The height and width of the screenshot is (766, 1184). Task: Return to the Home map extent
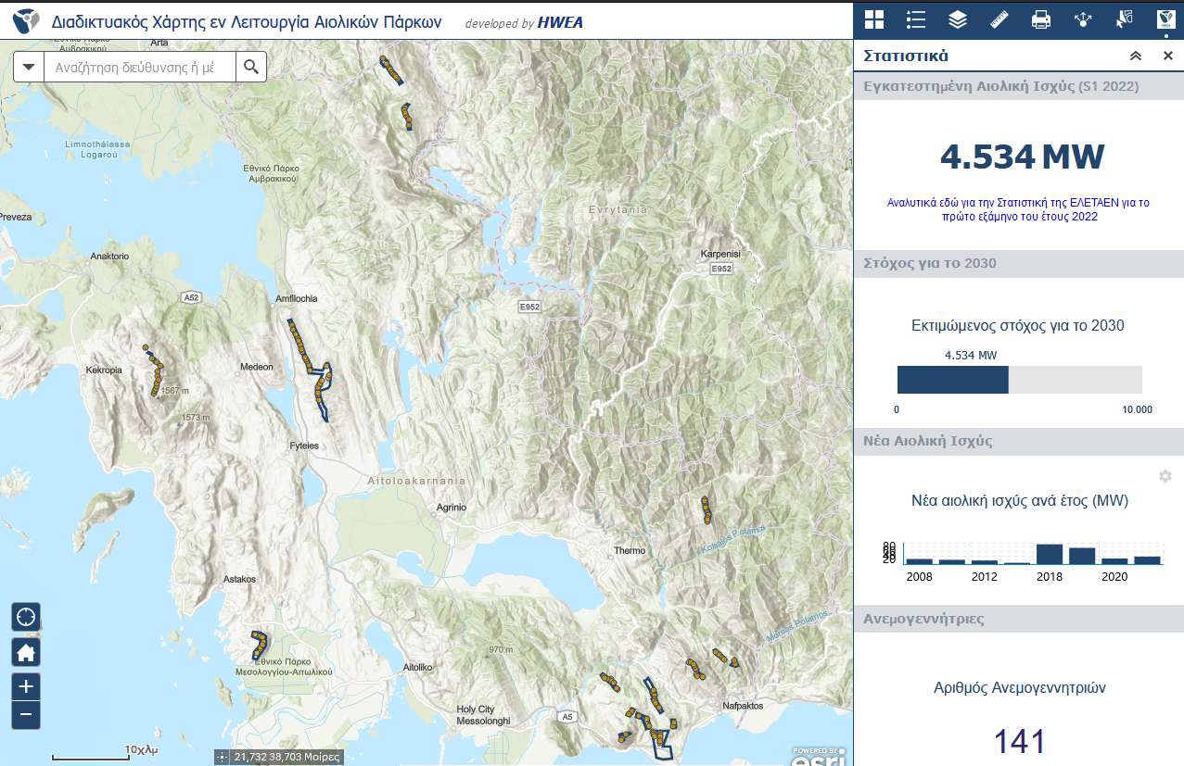click(26, 653)
